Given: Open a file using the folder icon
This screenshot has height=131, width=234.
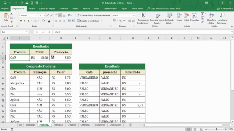Looking at the screenshot, I should [27, 3].
